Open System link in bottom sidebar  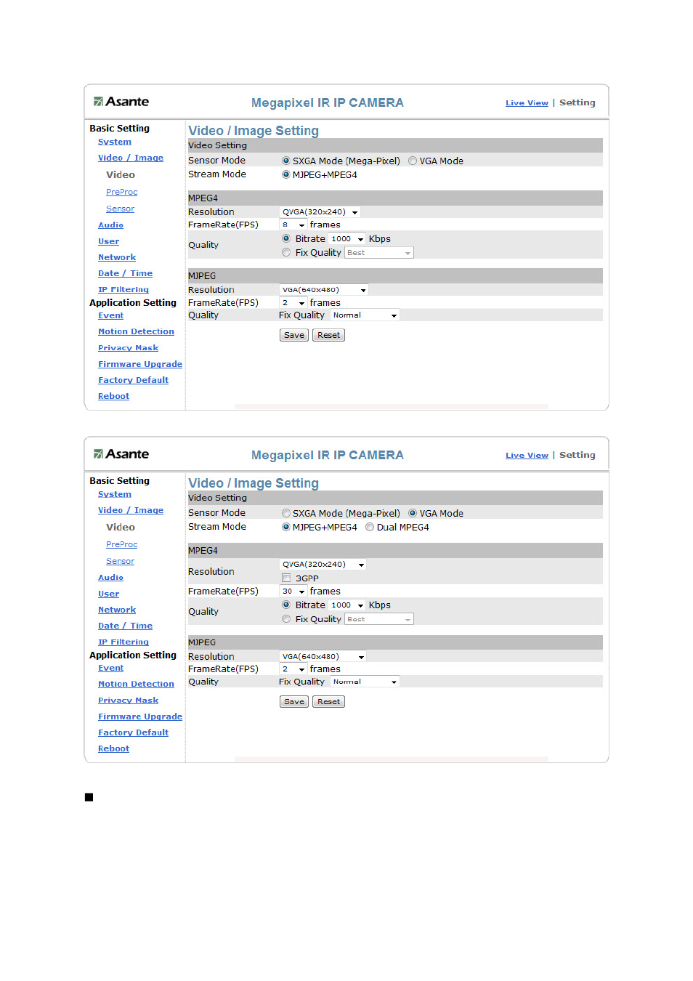click(115, 494)
